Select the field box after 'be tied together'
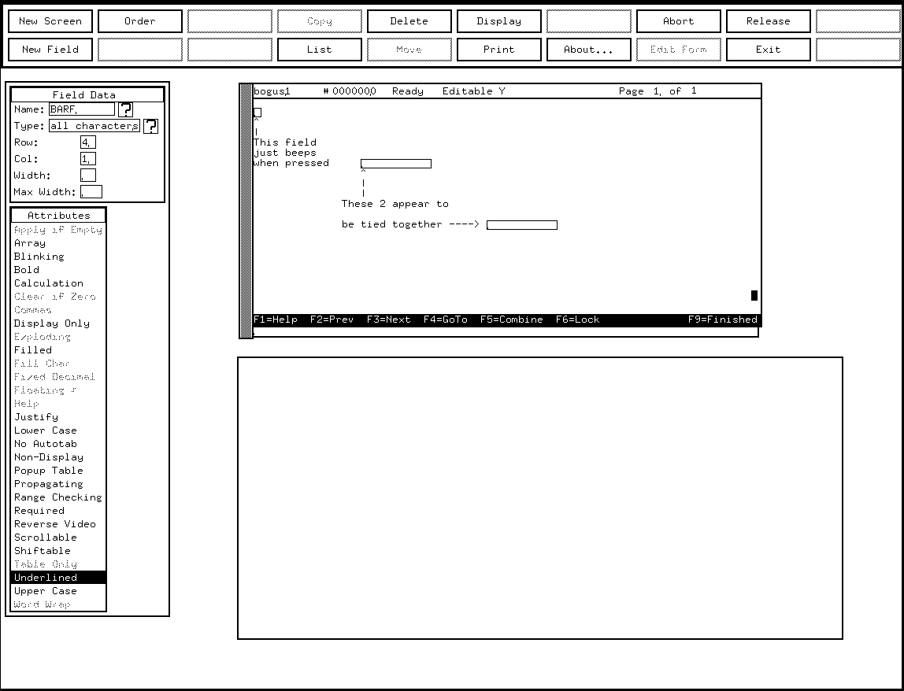 [x=522, y=225]
